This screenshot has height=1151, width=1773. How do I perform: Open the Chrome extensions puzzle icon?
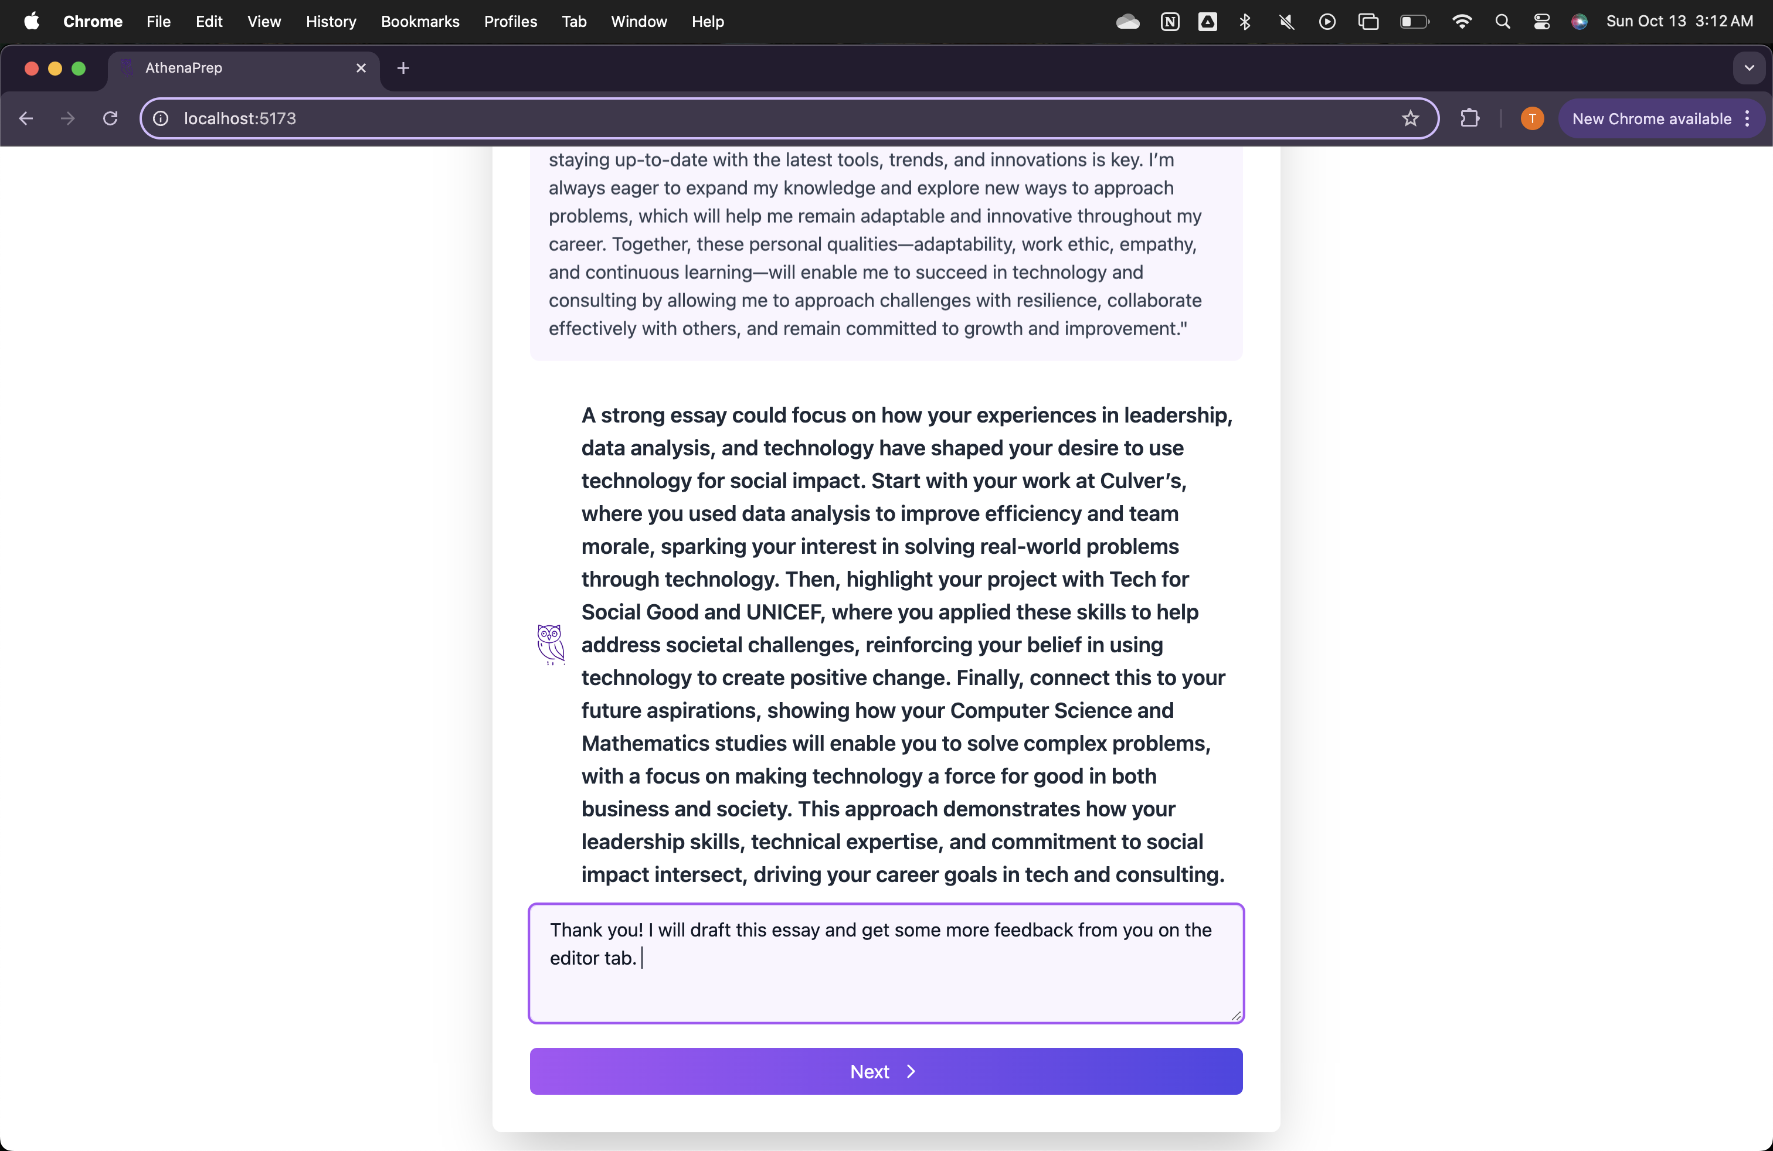[1469, 118]
